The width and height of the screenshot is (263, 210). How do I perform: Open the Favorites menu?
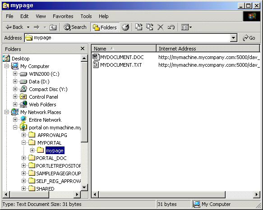pos(63,16)
